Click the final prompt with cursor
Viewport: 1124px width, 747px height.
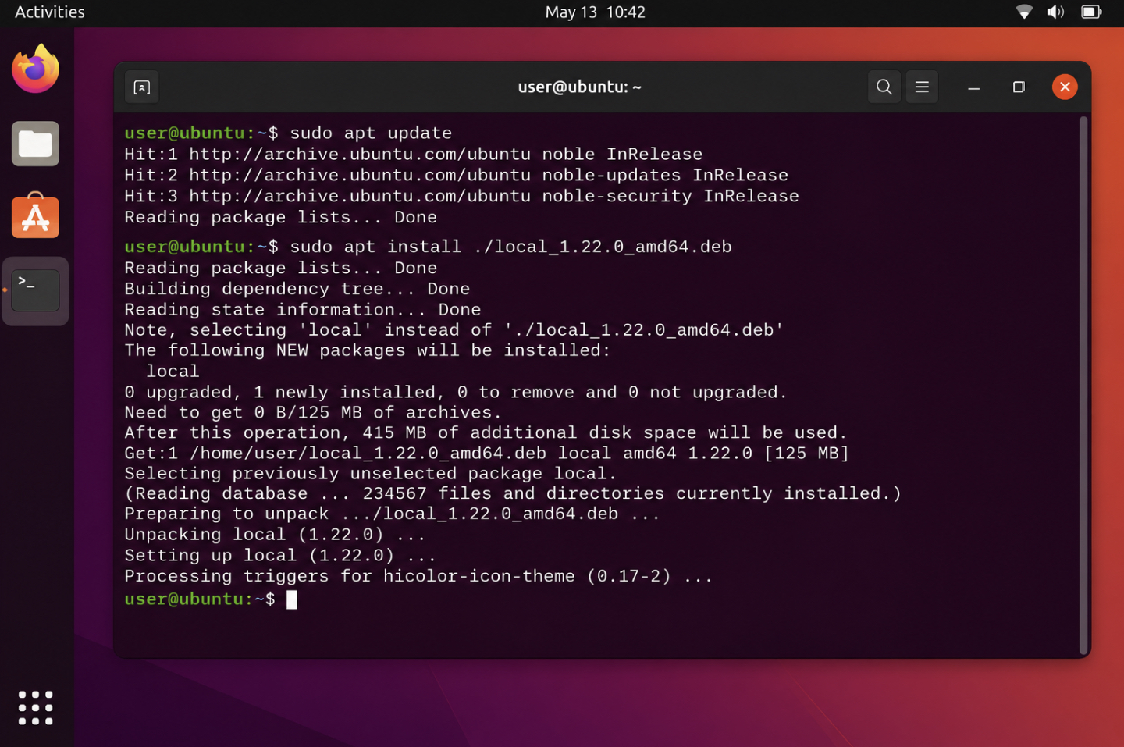211,599
